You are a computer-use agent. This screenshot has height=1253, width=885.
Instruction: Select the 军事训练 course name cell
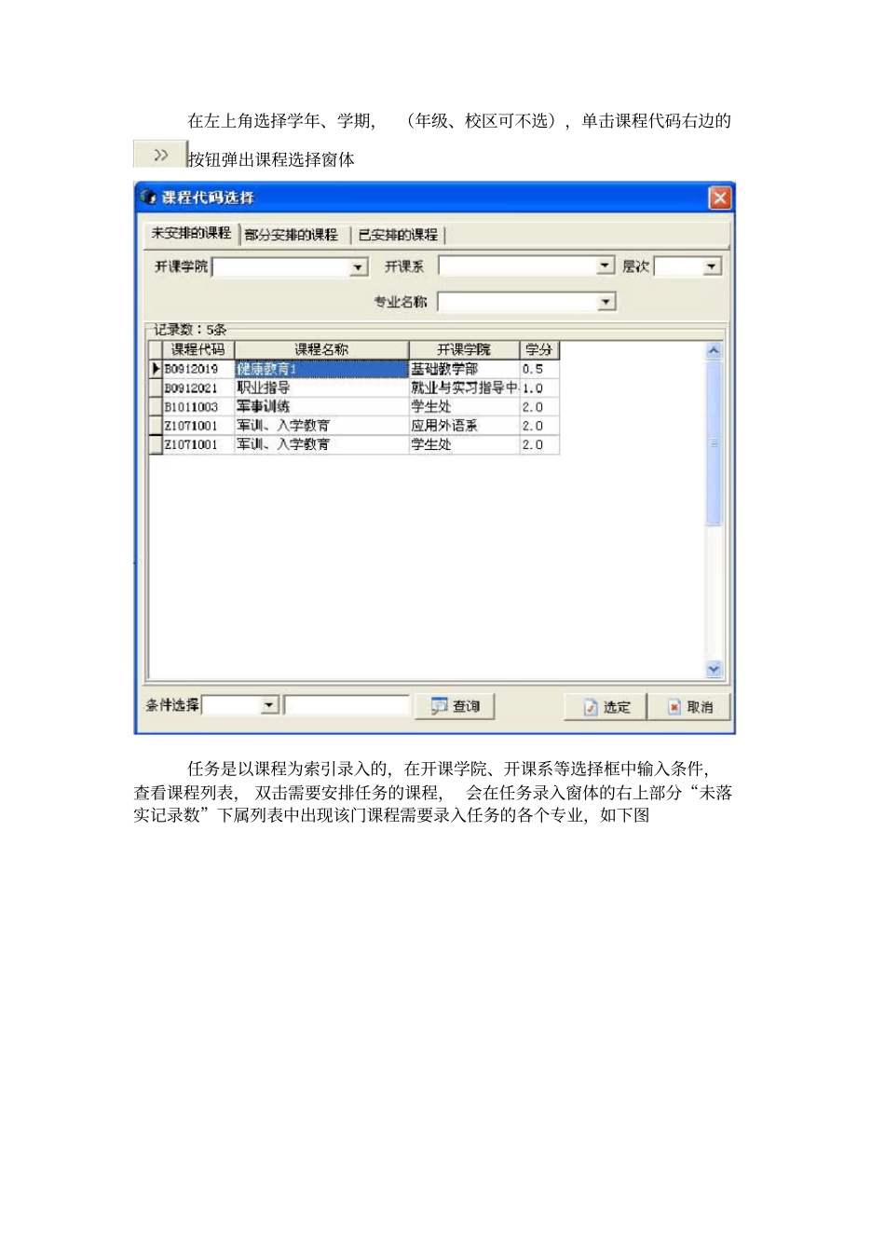tap(321, 407)
